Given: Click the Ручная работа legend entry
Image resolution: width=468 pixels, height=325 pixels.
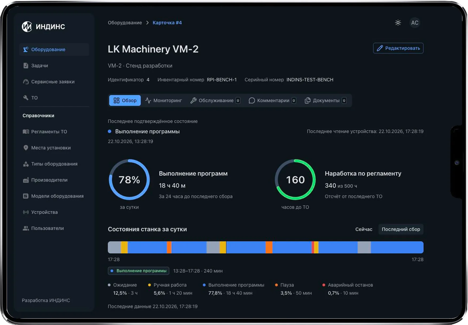Looking at the screenshot, I should (x=170, y=289).
